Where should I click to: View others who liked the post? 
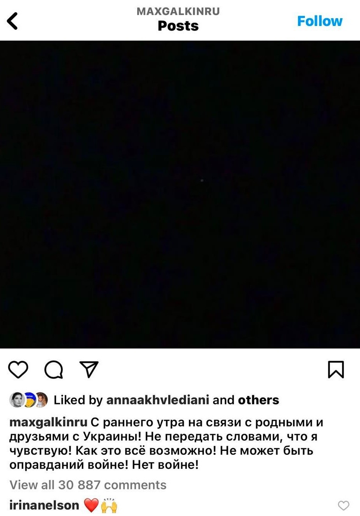point(258,400)
